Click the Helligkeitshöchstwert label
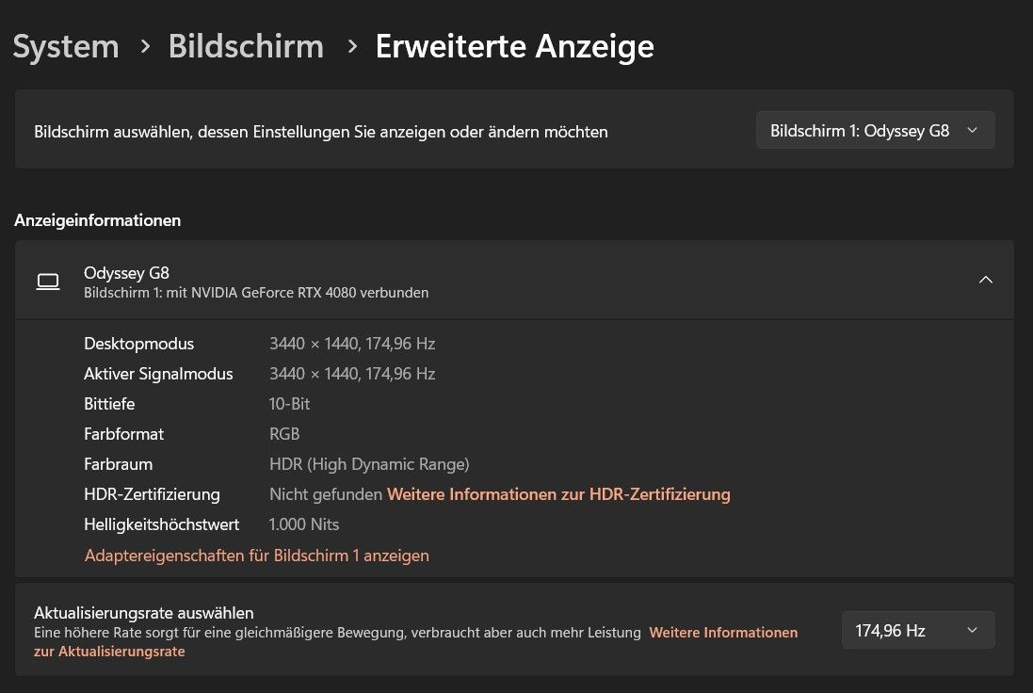Image resolution: width=1033 pixels, height=693 pixels. click(x=161, y=524)
